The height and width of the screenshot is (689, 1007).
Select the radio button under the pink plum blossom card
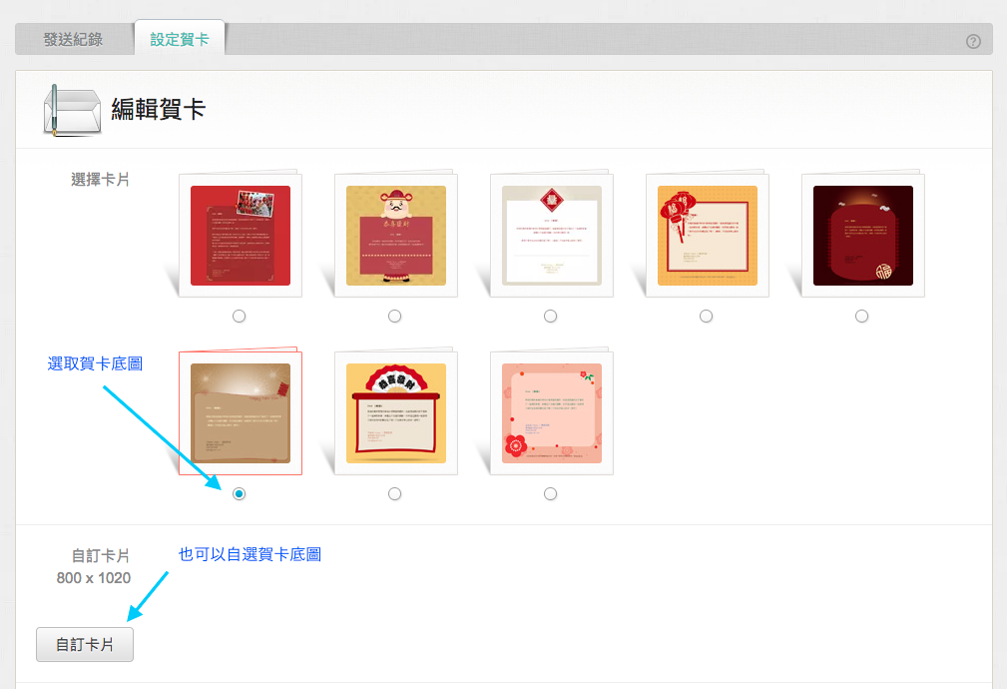[x=550, y=493]
